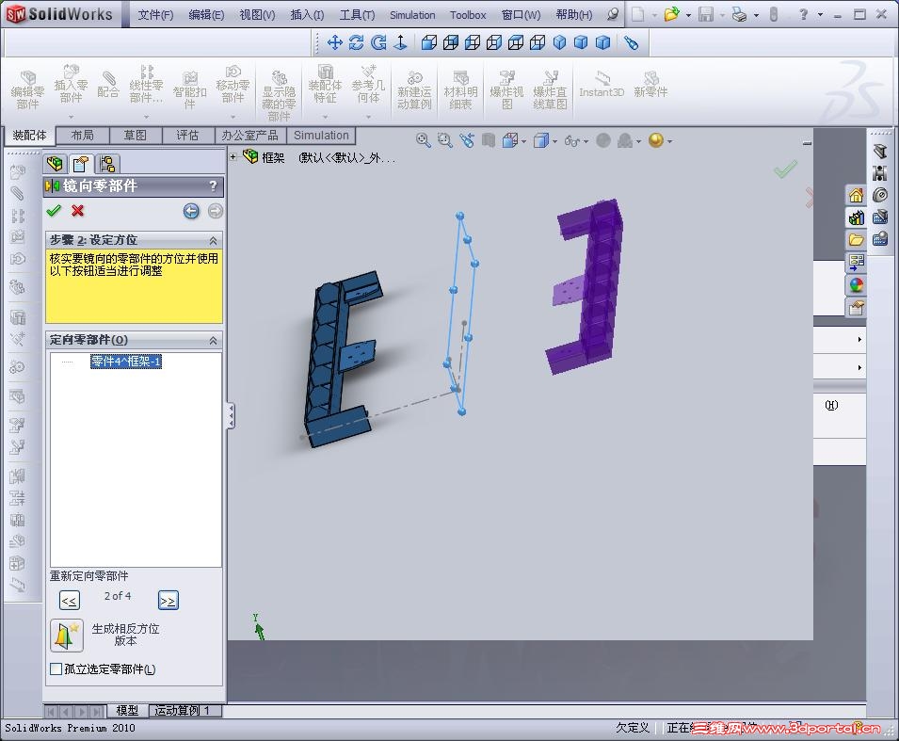Click the >> next orientation button
Screen dimensions: 899x741
pos(168,601)
